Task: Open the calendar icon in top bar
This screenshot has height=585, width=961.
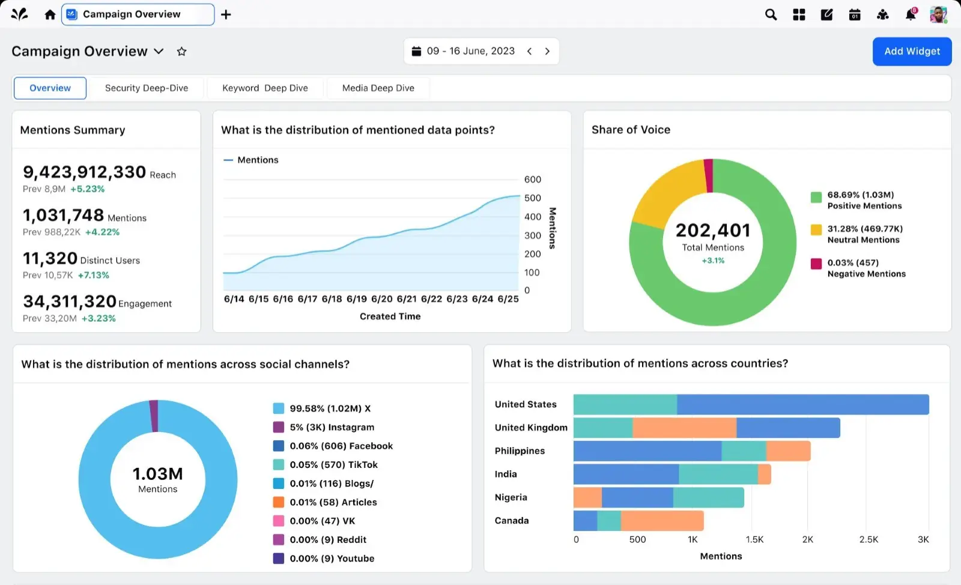Action: (855, 14)
